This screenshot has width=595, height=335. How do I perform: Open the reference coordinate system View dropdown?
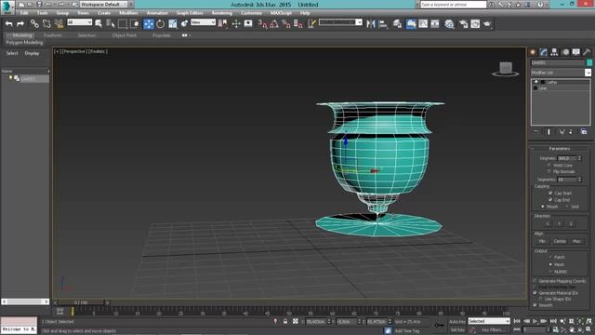(x=203, y=22)
